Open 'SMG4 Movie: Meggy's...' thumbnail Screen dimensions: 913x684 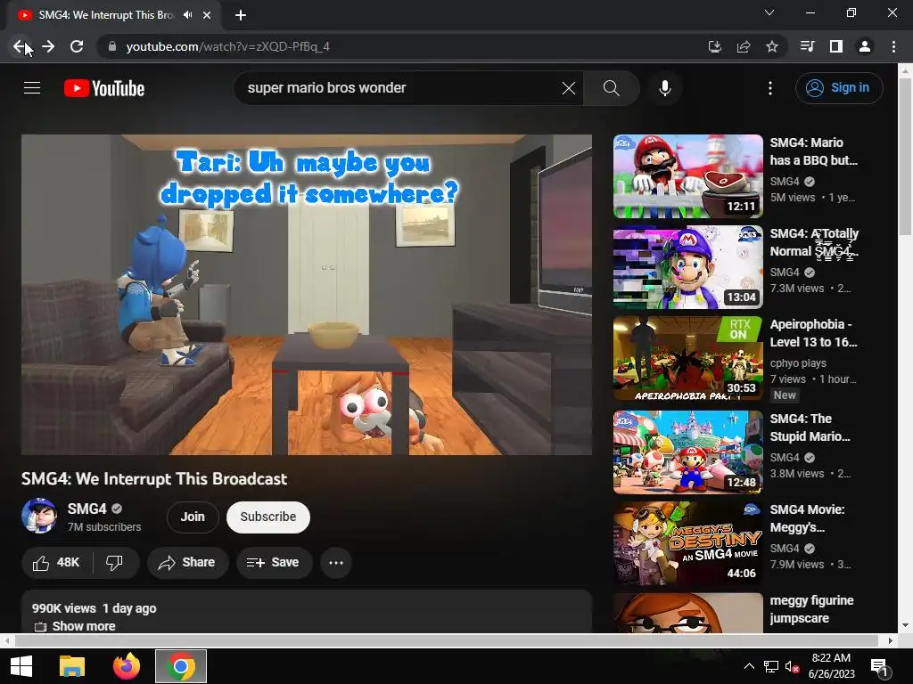click(687, 543)
